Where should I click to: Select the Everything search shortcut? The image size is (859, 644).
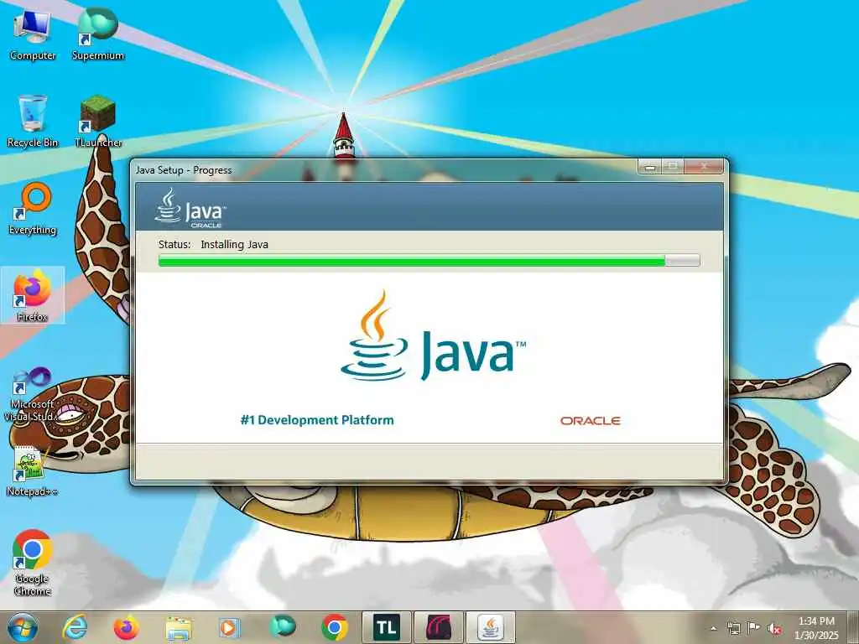(x=33, y=209)
